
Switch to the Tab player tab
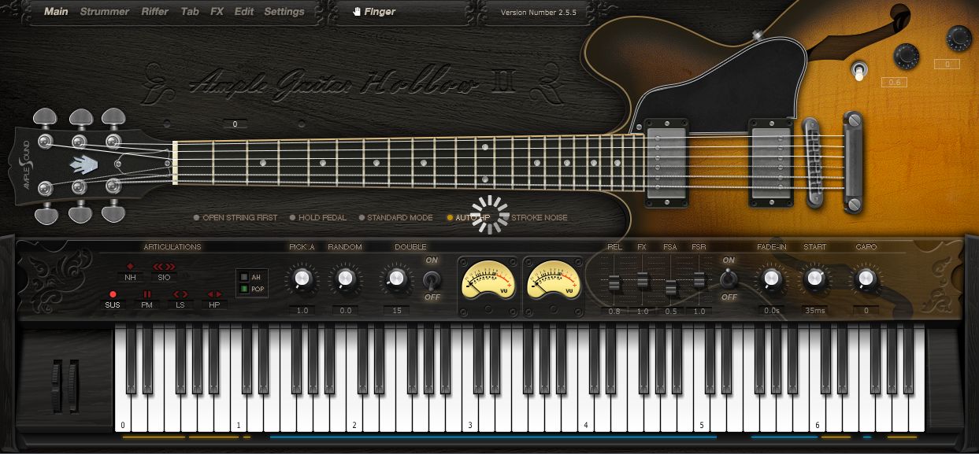click(190, 12)
